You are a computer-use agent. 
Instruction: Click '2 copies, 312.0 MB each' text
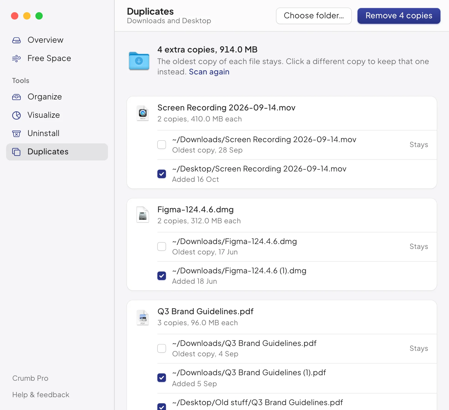(x=199, y=221)
